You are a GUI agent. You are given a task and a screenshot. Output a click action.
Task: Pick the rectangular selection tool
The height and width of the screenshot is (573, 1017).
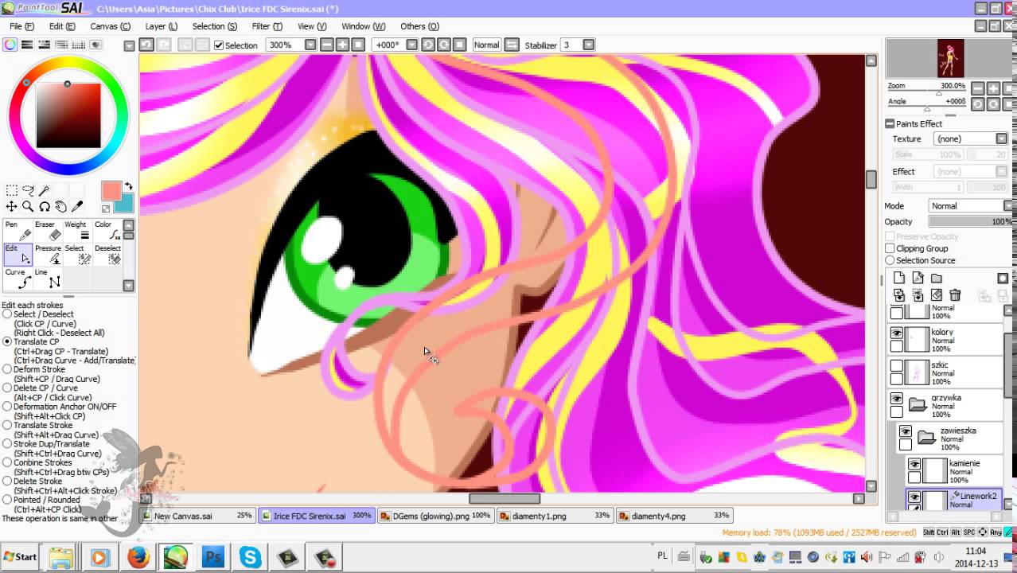(12, 190)
